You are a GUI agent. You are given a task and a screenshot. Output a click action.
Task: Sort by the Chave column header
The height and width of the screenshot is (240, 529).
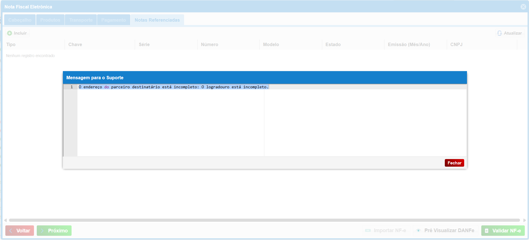click(75, 44)
